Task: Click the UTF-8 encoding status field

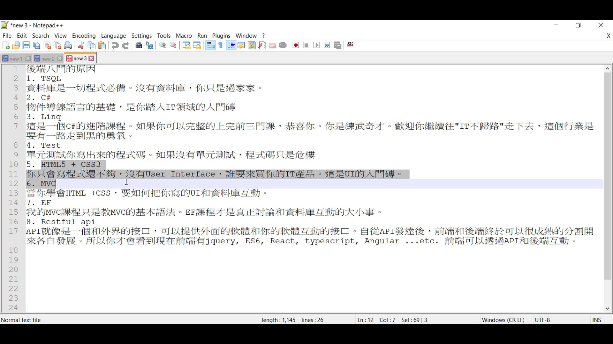Action: click(x=542, y=320)
